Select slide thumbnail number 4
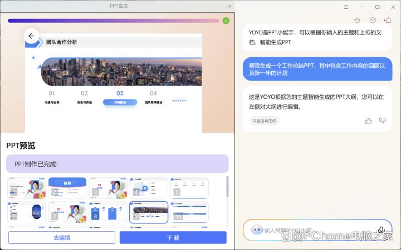The image size is (401, 250). click(149, 188)
